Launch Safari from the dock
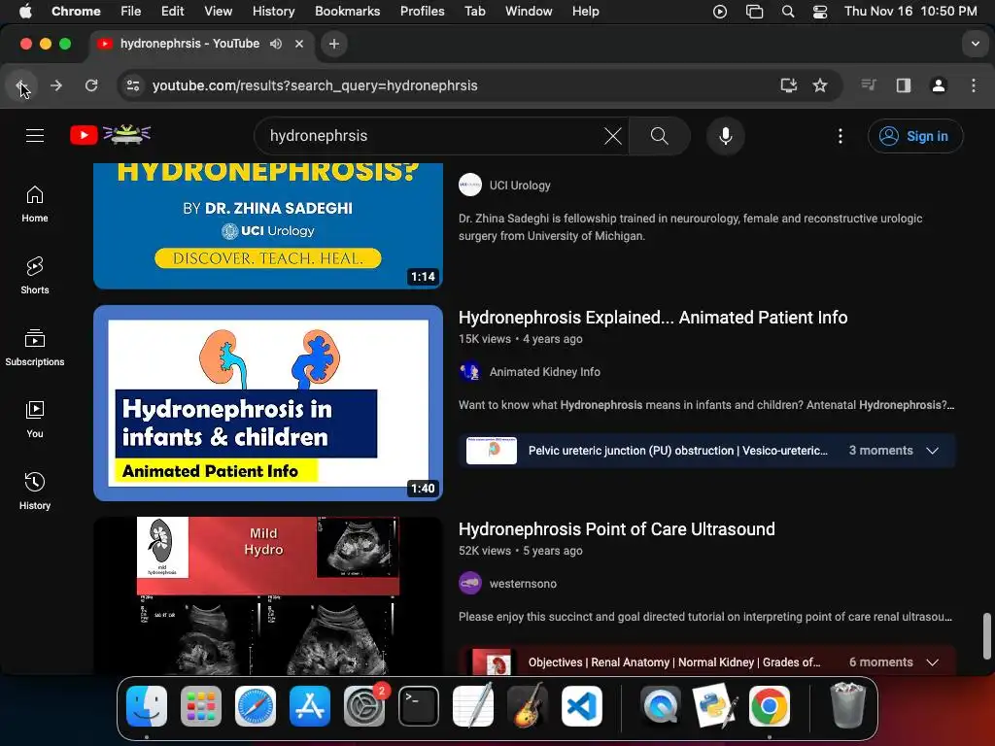This screenshot has width=995, height=746. (x=256, y=706)
